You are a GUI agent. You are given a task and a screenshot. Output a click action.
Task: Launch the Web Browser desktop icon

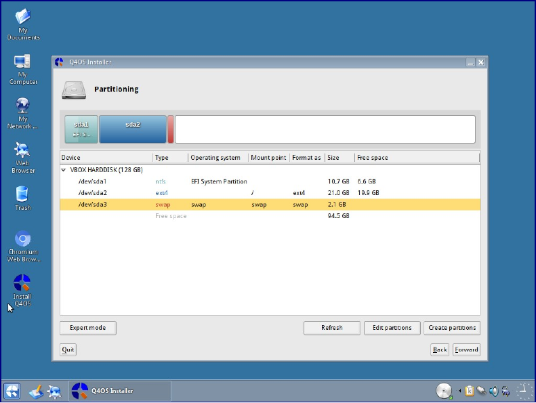point(22,158)
